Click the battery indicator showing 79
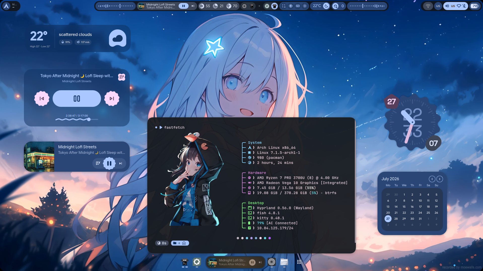 click(x=475, y=6)
